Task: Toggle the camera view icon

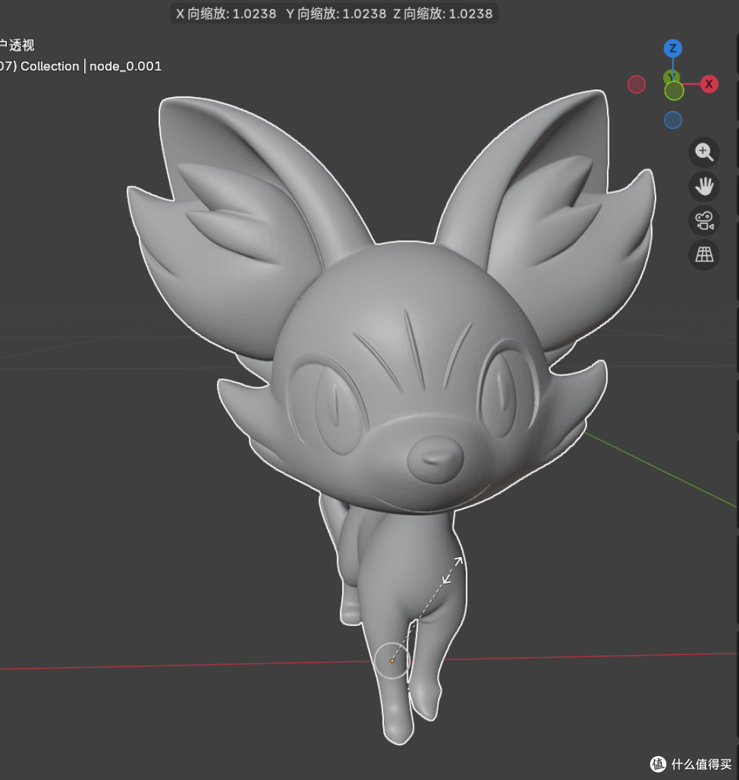Action: 703,221
